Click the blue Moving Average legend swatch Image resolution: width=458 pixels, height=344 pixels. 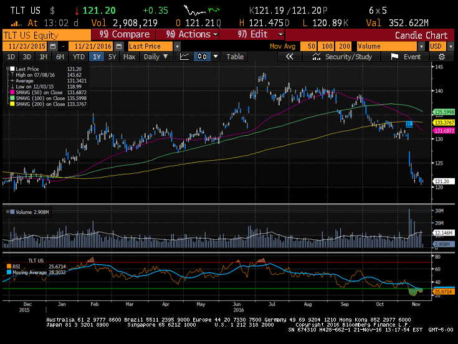pos(9,272)
